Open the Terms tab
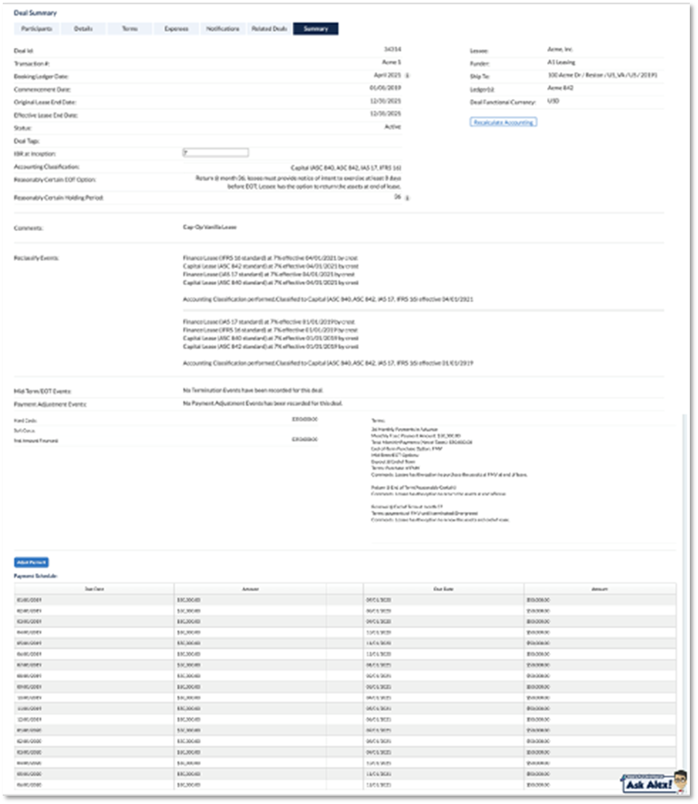This screenshot has width=698, height=804. pyautogui.click(x=130, y=29)
